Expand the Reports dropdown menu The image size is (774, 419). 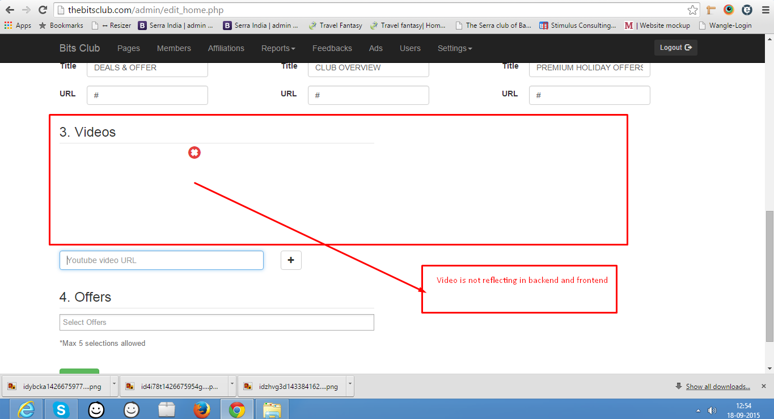(278, 48)
